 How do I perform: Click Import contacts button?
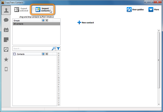coord(42,10)
